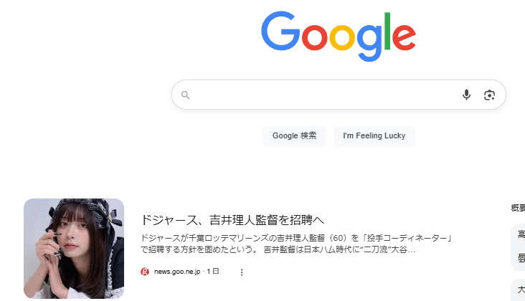The height and width of the screenshot is (301, 525).
Task: Start a voice search with the microphone
Action: click(466, 95)
